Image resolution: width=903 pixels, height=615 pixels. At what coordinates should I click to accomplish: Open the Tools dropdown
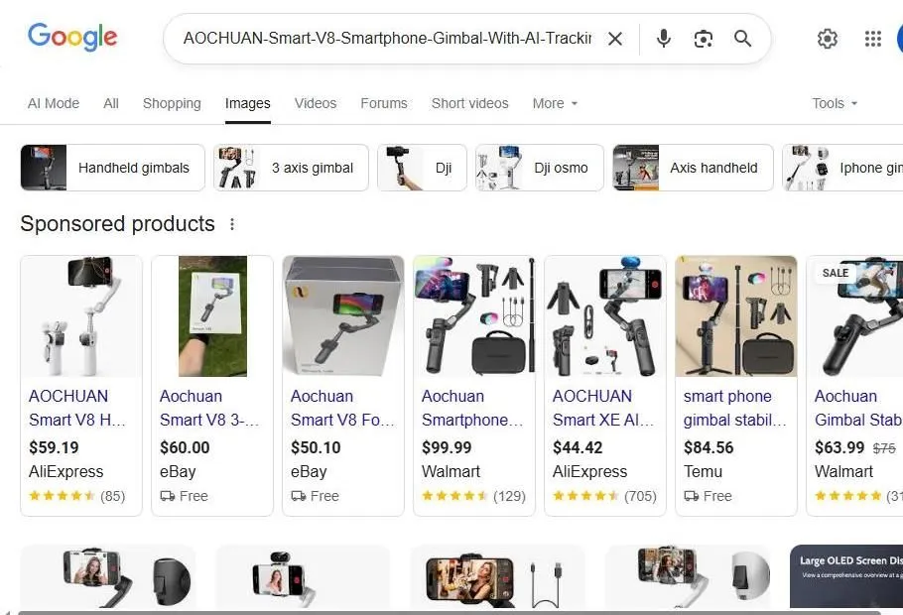[834, 103]
